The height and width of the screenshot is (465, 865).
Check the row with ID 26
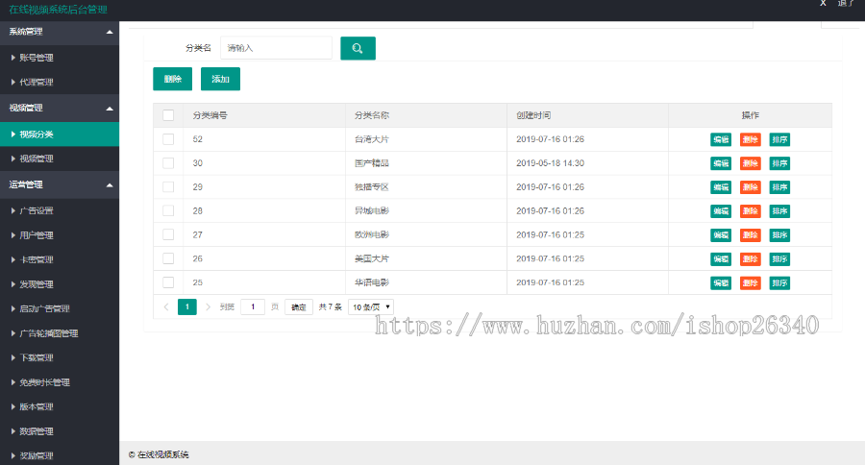click(x=168, y=258)
